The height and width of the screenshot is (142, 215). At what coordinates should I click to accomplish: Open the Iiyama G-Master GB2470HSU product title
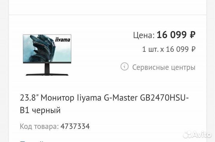click(x=104, y=104)
